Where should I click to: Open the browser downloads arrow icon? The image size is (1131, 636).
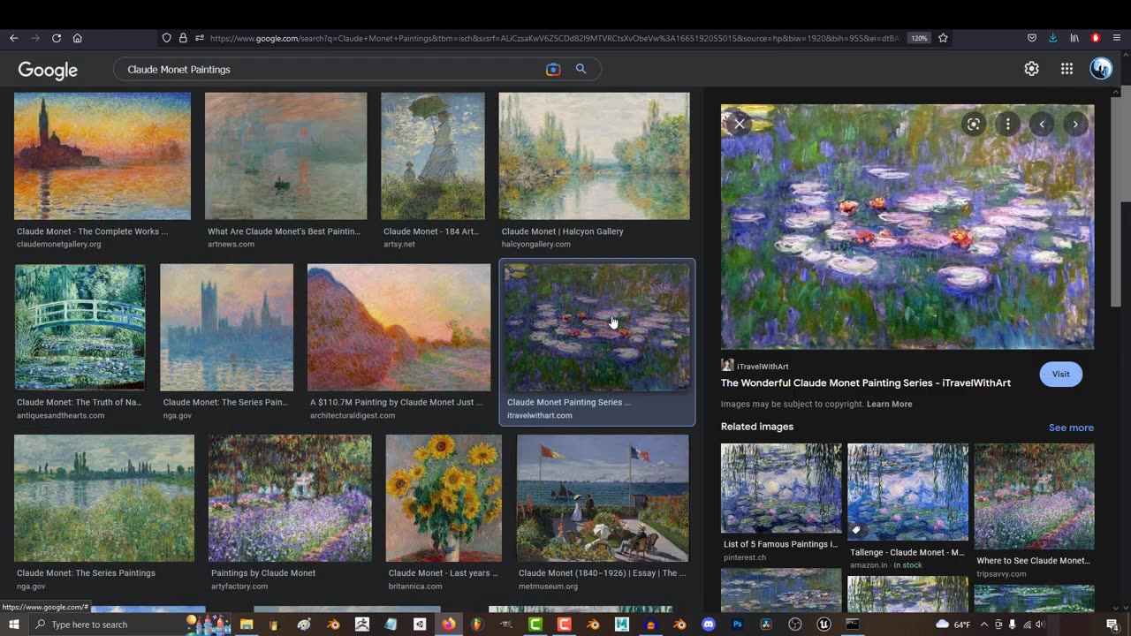(x=1053, y=38)
